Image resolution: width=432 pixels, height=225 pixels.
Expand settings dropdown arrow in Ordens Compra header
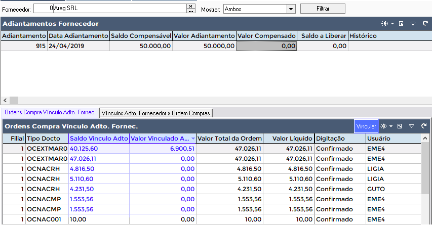pos(390,126)
